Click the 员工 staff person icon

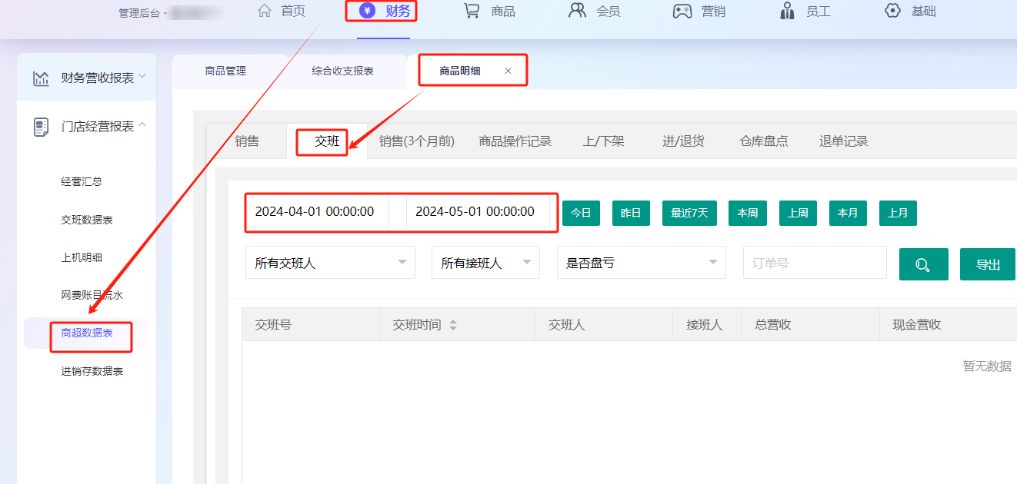(787, 11)
